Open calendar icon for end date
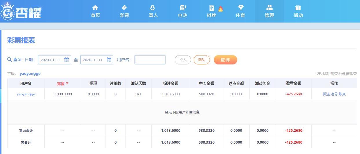Screen dimensions: 360x154 point(109,60)
